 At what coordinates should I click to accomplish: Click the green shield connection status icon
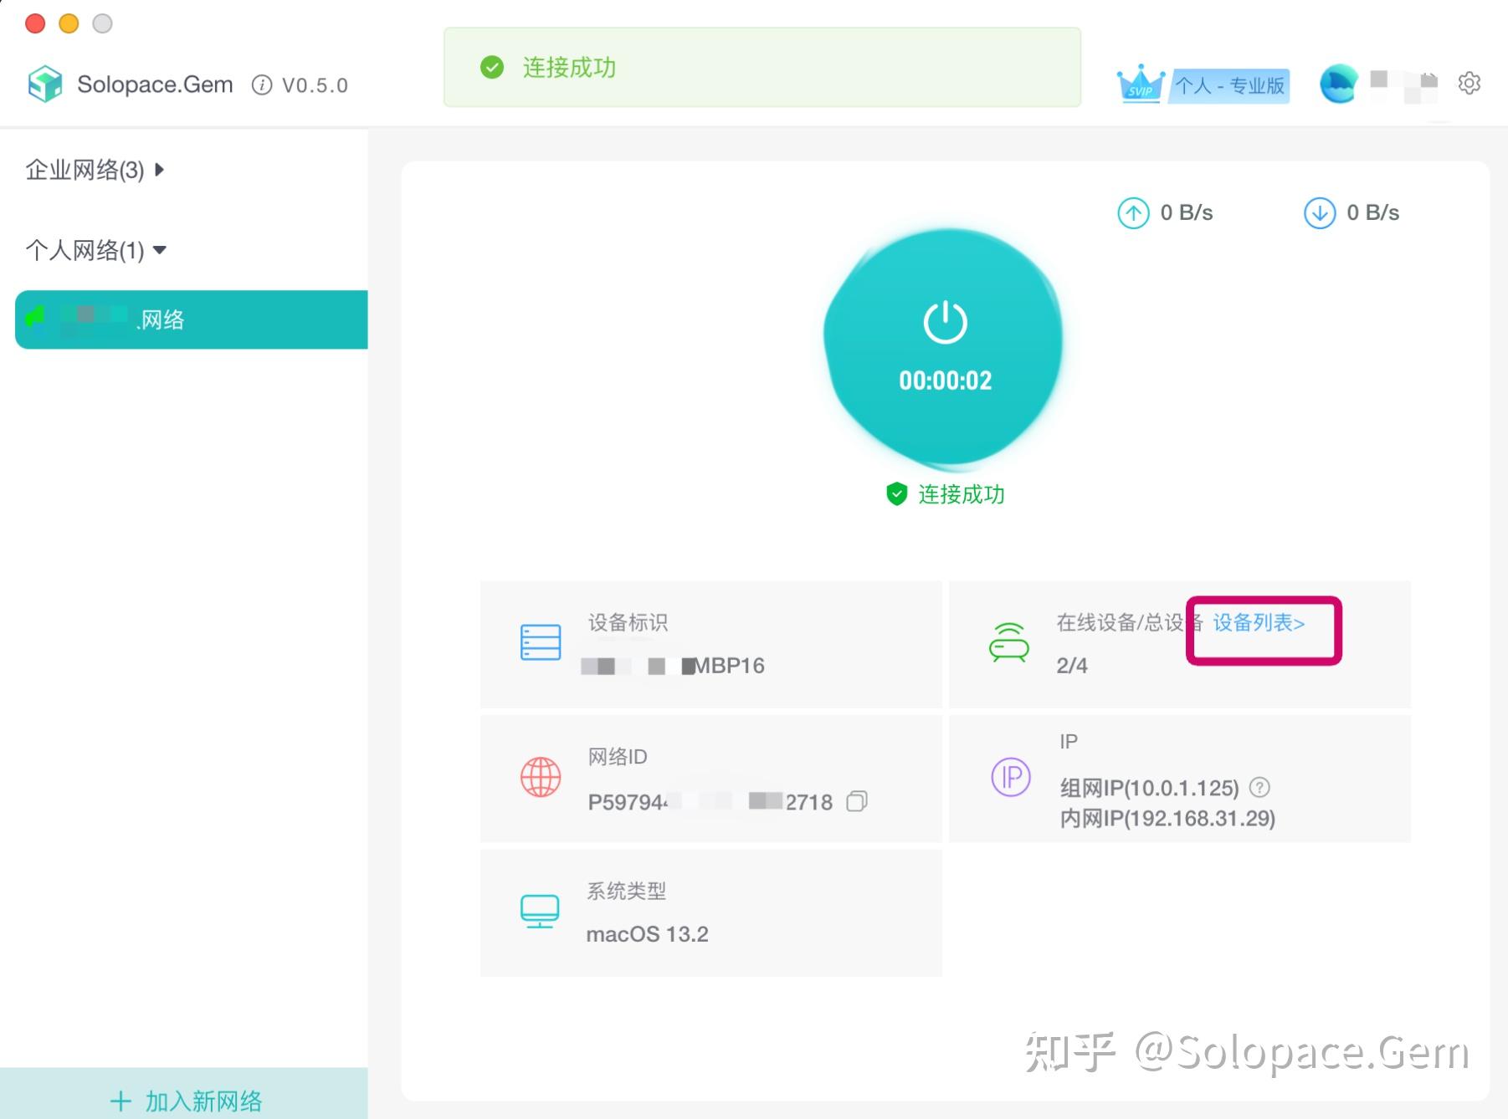(896, 493)
